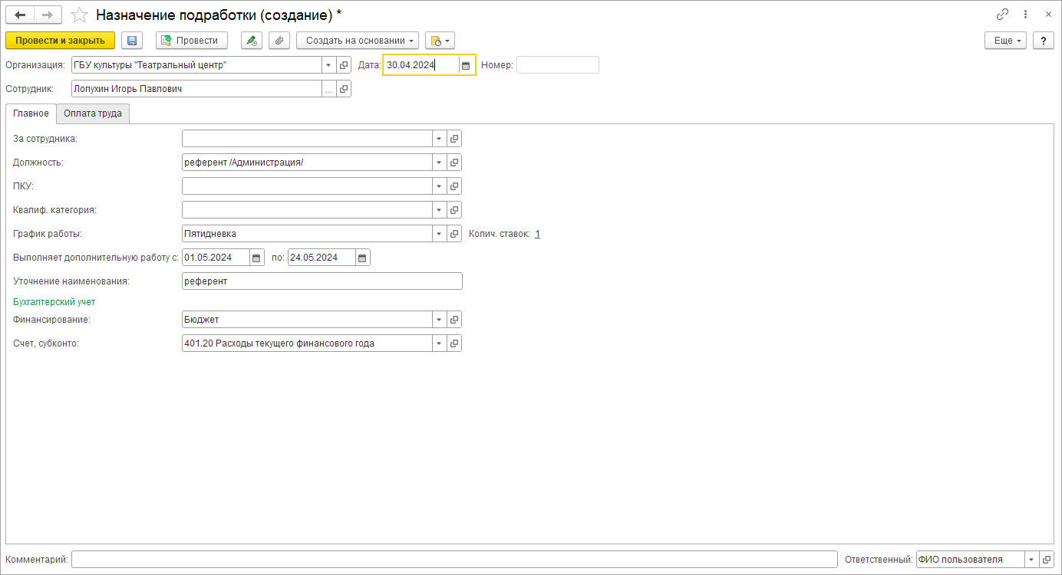Open the Счет, субконто item card icon
The height and width of the screenshot is (575, 1062).
coord(454,343)
